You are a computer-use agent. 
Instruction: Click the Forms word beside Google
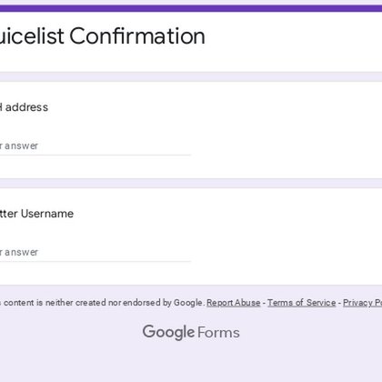click(218, 333)
